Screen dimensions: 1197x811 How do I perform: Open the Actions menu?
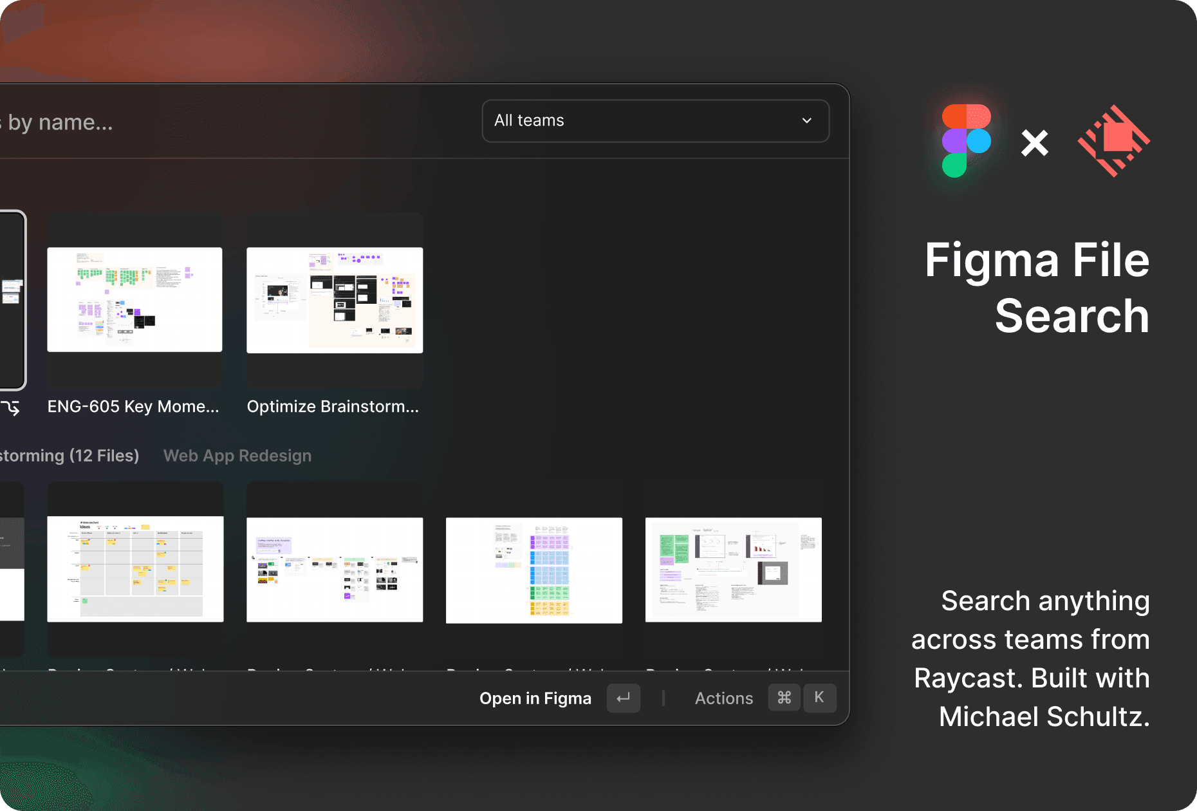(x=724, y=698)
